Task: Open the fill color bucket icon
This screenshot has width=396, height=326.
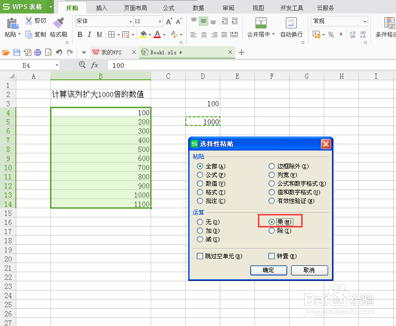Action: click(x=142, y=35)
